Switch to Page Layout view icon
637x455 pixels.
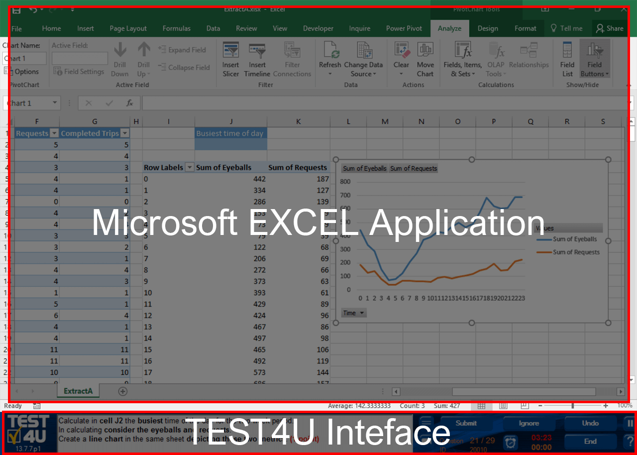[x=503, y=406]
